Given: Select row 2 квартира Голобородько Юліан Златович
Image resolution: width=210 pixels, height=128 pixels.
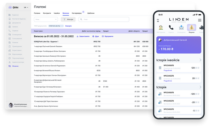Looking at the screenshot, I should [92, 51].
